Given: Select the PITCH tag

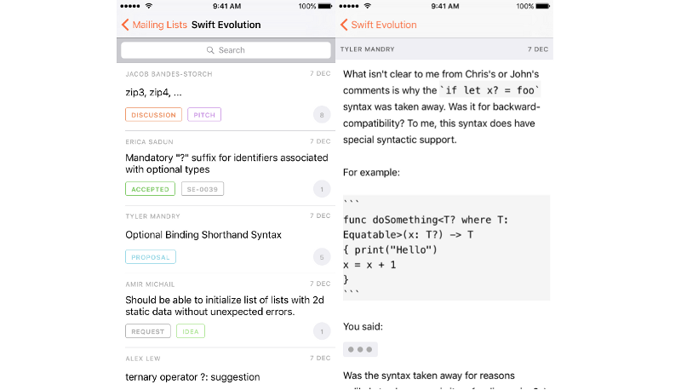Looking at the screenshot, I should point(204,115).
